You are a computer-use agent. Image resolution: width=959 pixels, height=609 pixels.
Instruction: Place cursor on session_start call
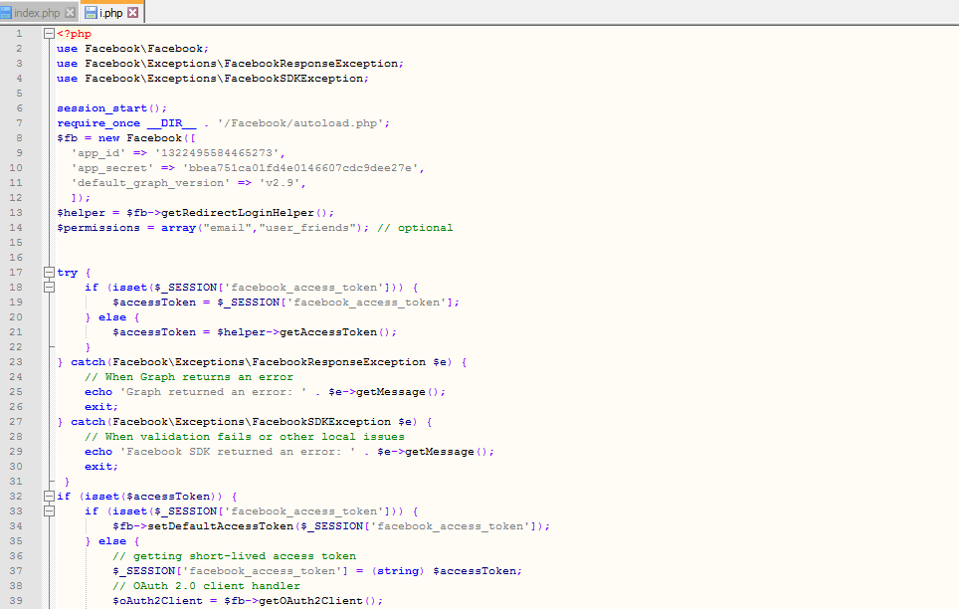click(x=102, y=108)
